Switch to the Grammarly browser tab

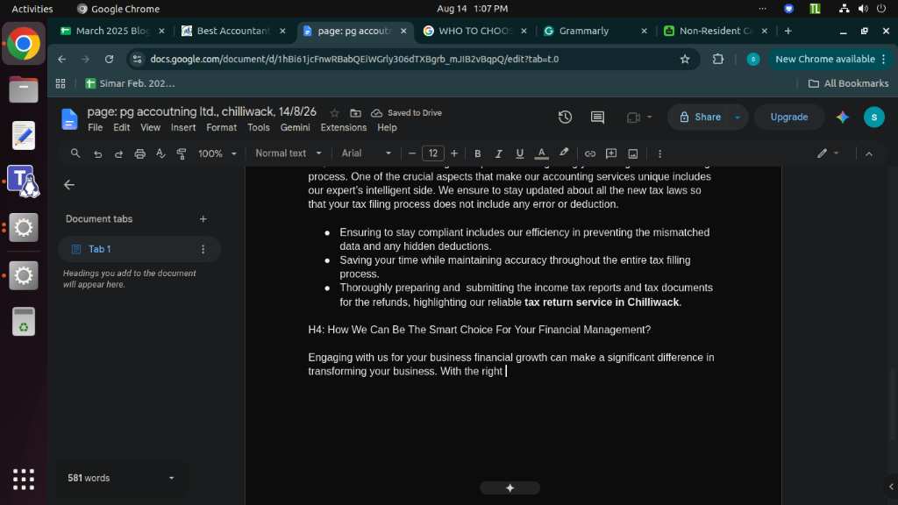tap(595, 31)
